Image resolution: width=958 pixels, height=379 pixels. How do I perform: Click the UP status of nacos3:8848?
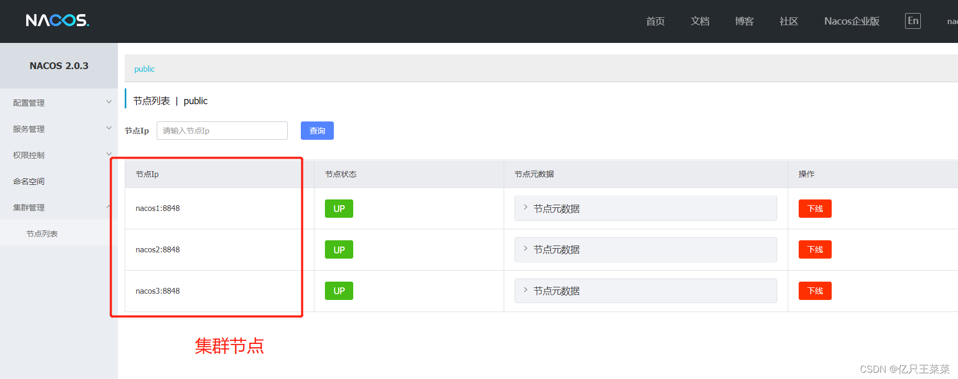[x=339, y=291]
